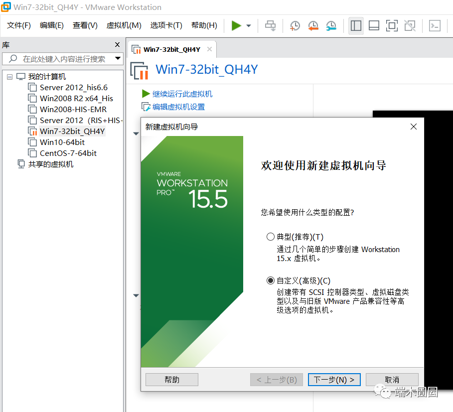Click the 编辑虚拟机设置 link
The image size is (453, 412).
tap(178, 107)
